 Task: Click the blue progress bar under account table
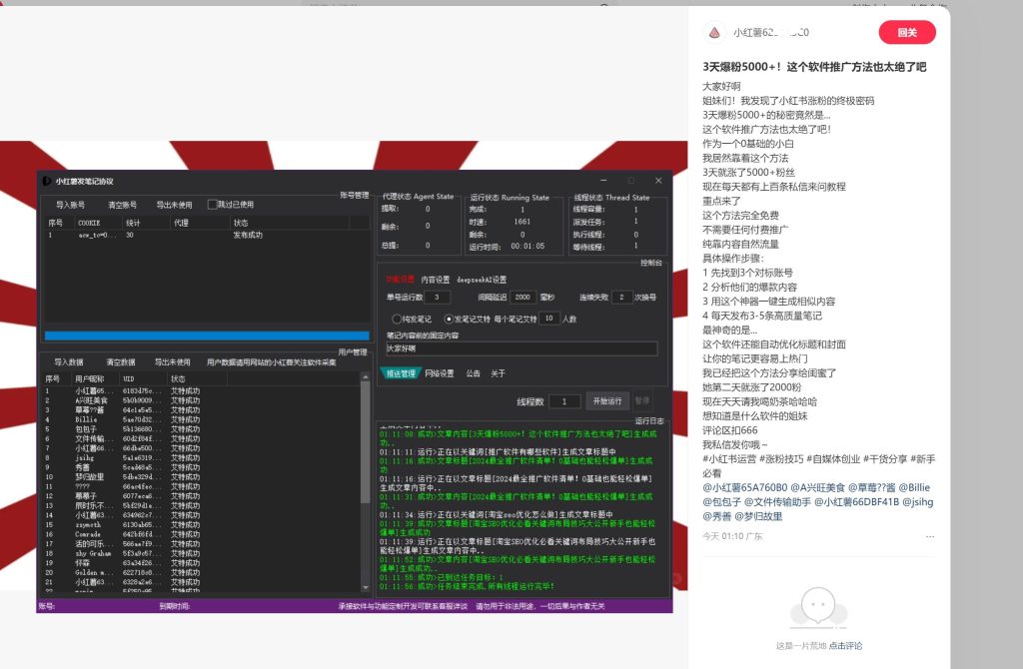pos(207,336)
